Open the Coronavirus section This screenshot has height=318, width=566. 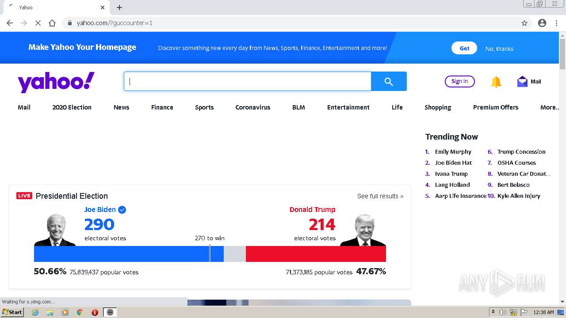252,107
